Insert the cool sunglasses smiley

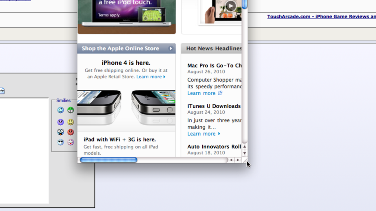tap(61, 142)
